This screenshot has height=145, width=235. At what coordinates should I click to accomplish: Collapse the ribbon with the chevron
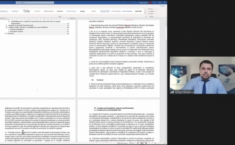(166, 16)
